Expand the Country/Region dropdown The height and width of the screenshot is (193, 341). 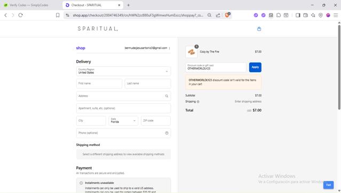pos(123,71)
